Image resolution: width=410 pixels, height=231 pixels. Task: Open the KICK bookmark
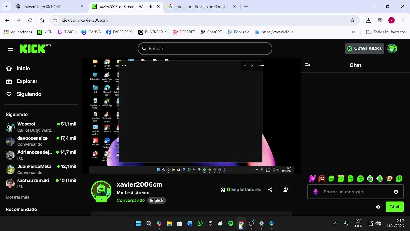(45, 32)
